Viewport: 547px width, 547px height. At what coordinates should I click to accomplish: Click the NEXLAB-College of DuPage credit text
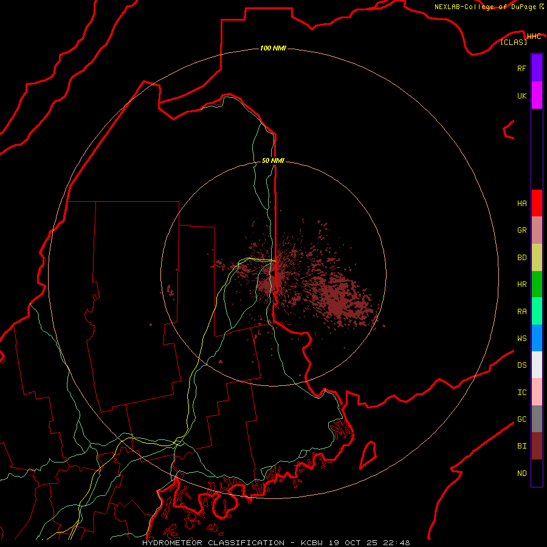pos(485,7)
